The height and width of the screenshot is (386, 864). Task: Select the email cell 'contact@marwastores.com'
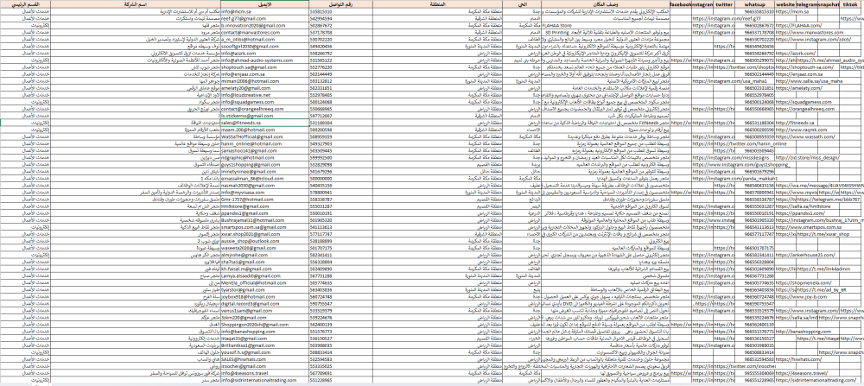coord(264,33)
